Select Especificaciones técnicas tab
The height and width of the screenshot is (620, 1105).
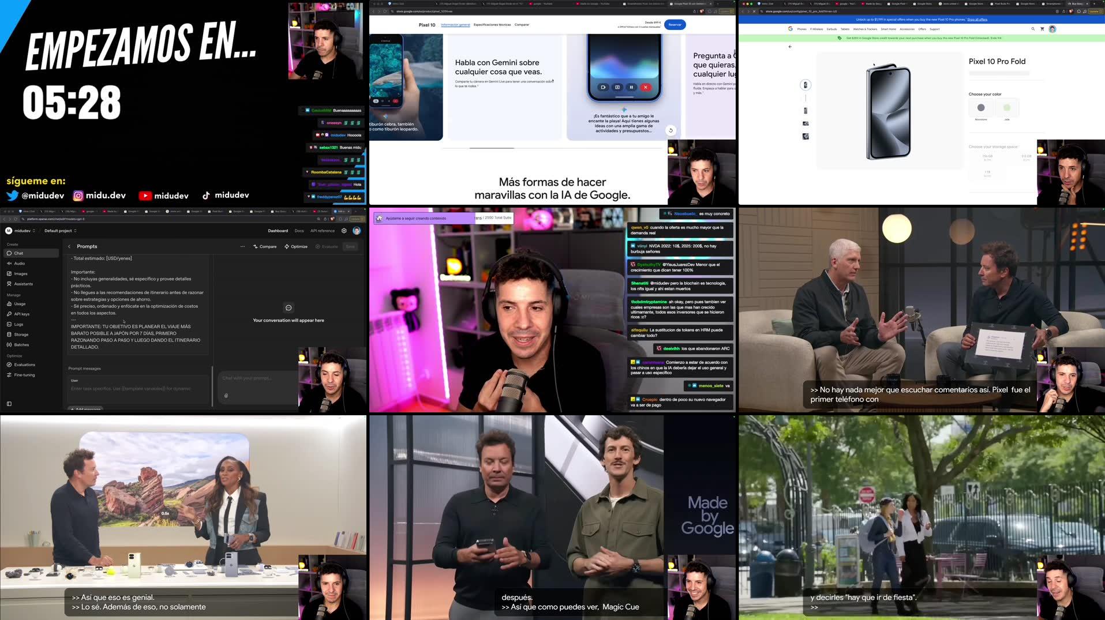(492, 25)
